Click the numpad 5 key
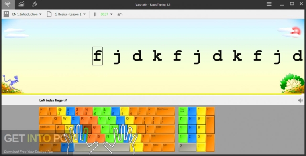This screenshot has width=306, height=156. tap(192, 129)
